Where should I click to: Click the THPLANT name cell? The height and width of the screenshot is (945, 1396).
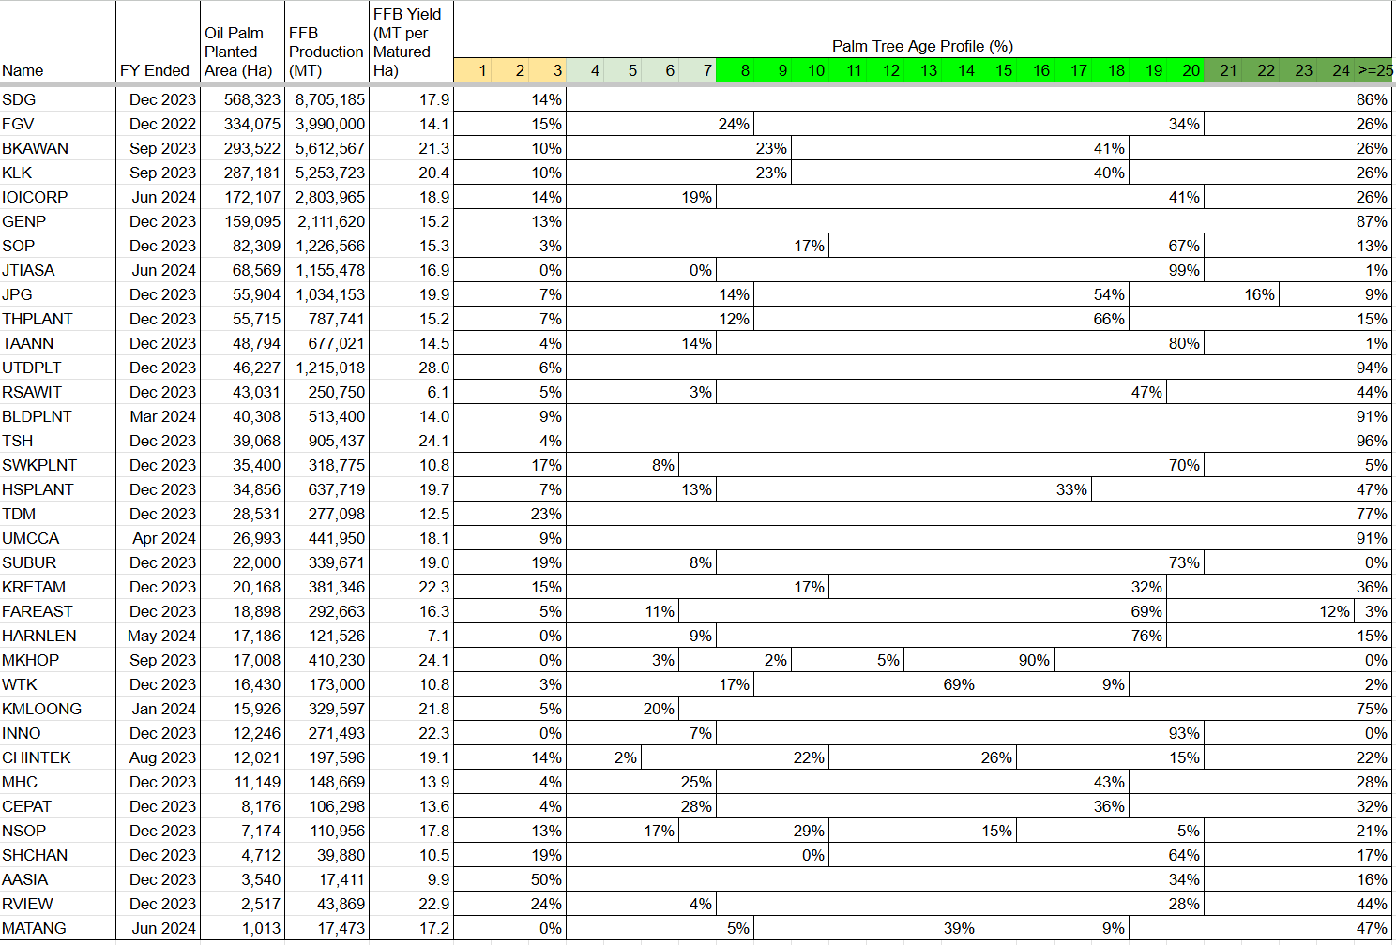point(58,319)
